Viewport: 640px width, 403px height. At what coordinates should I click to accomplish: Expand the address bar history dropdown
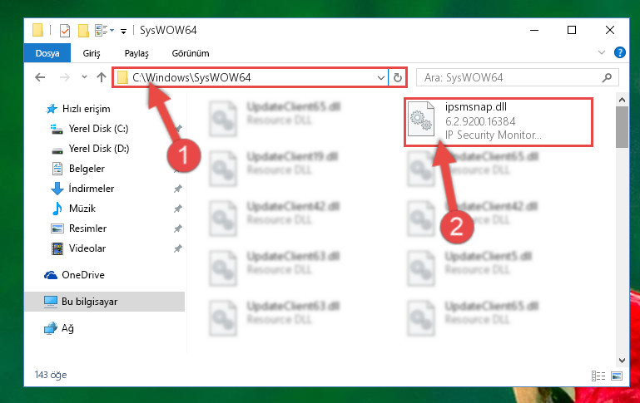(x=381, y=77)
